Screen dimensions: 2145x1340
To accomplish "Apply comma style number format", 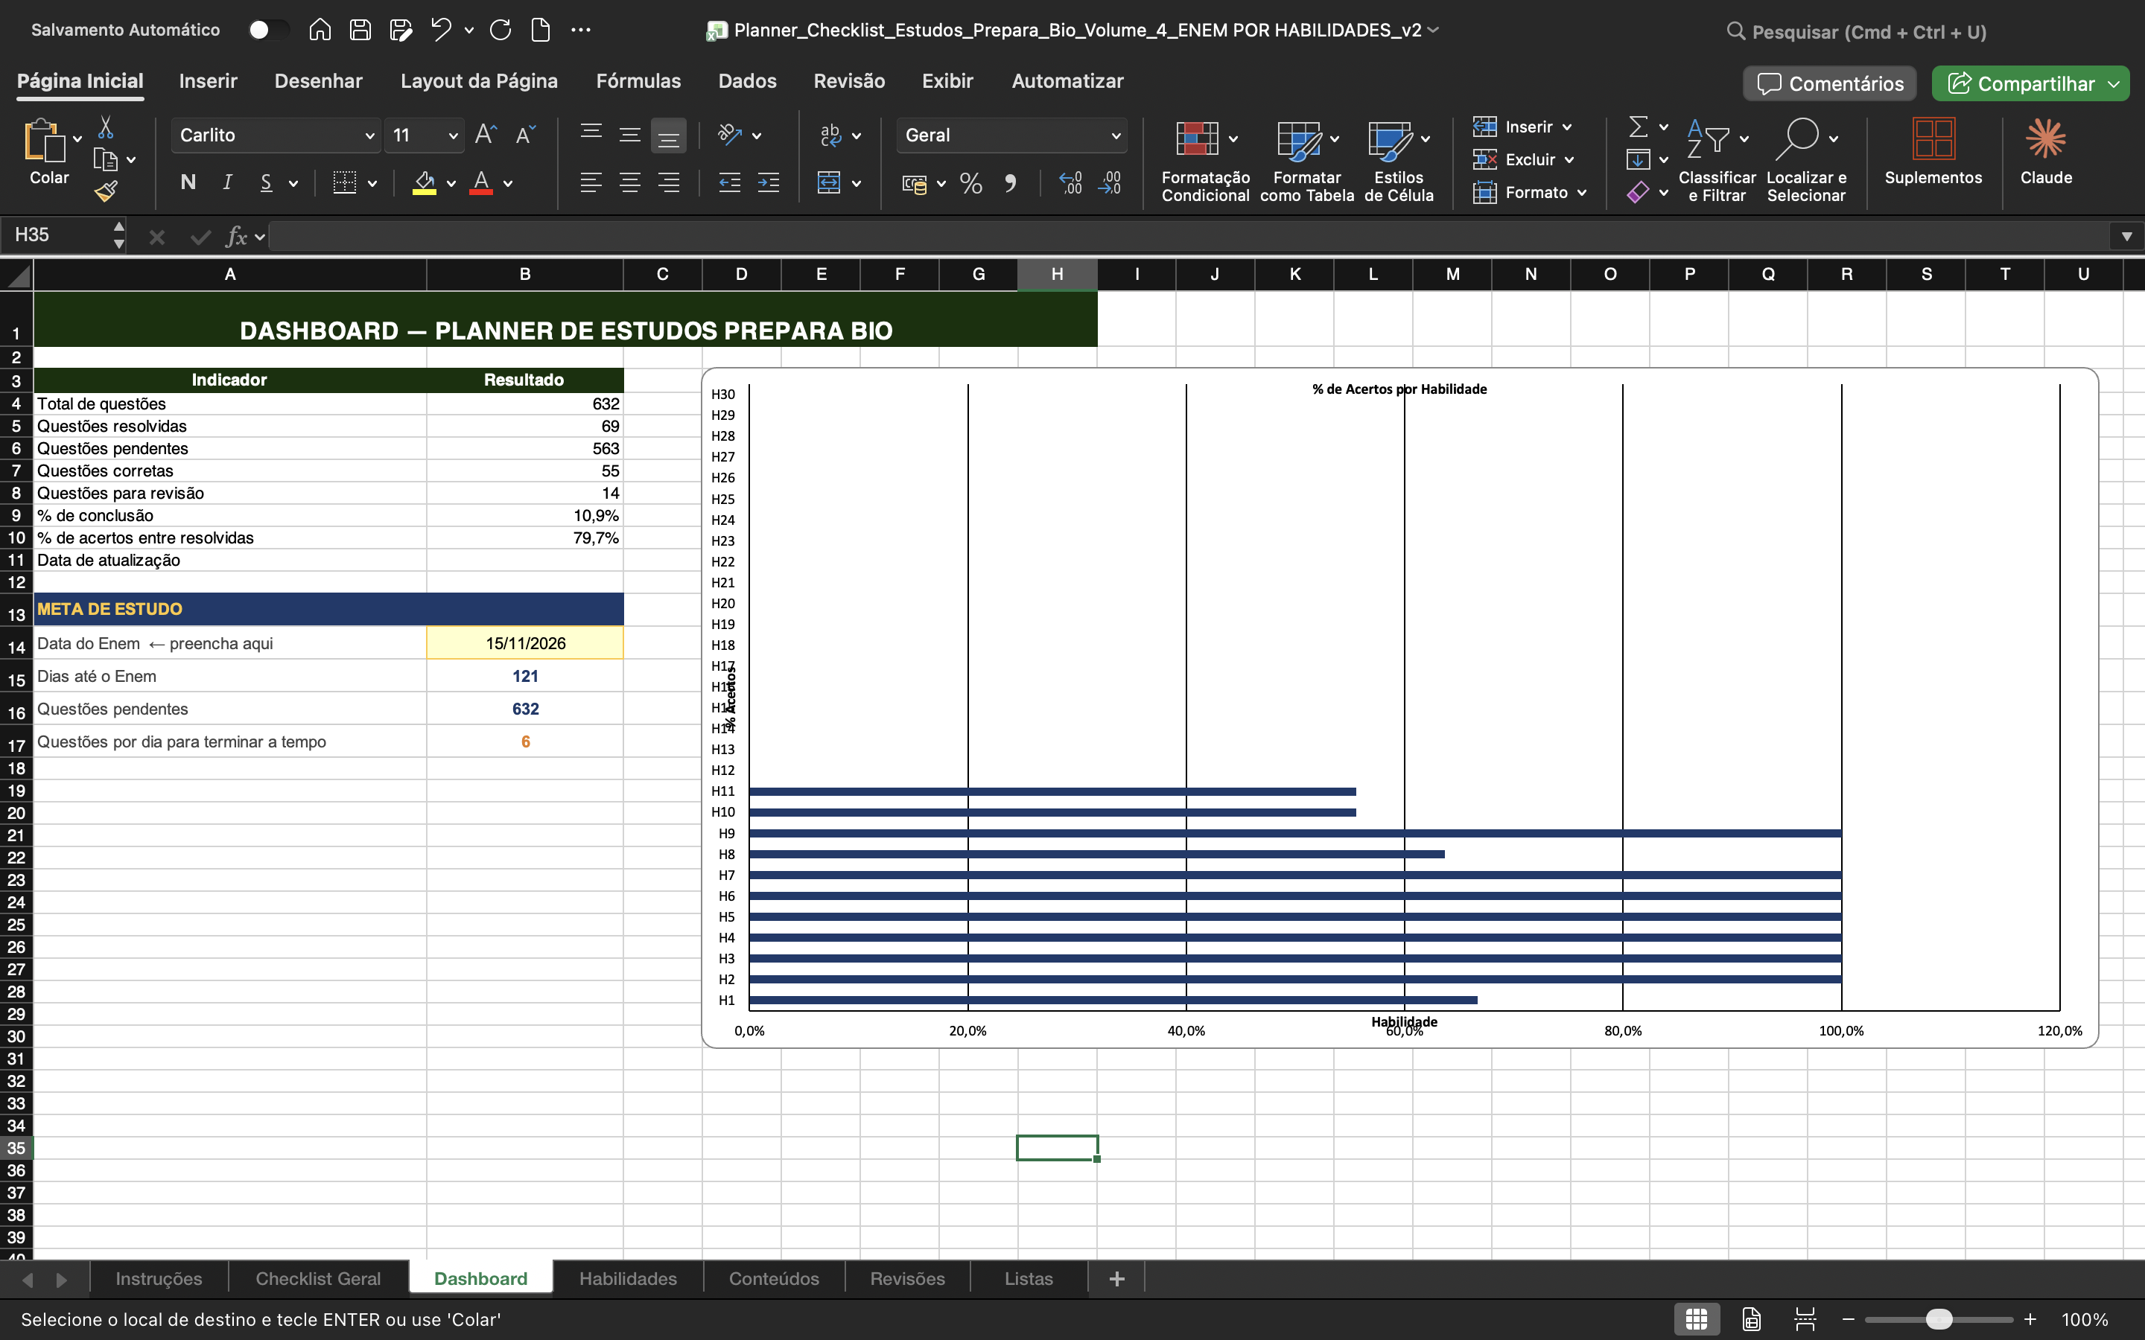I will [x=1011, y=183].
